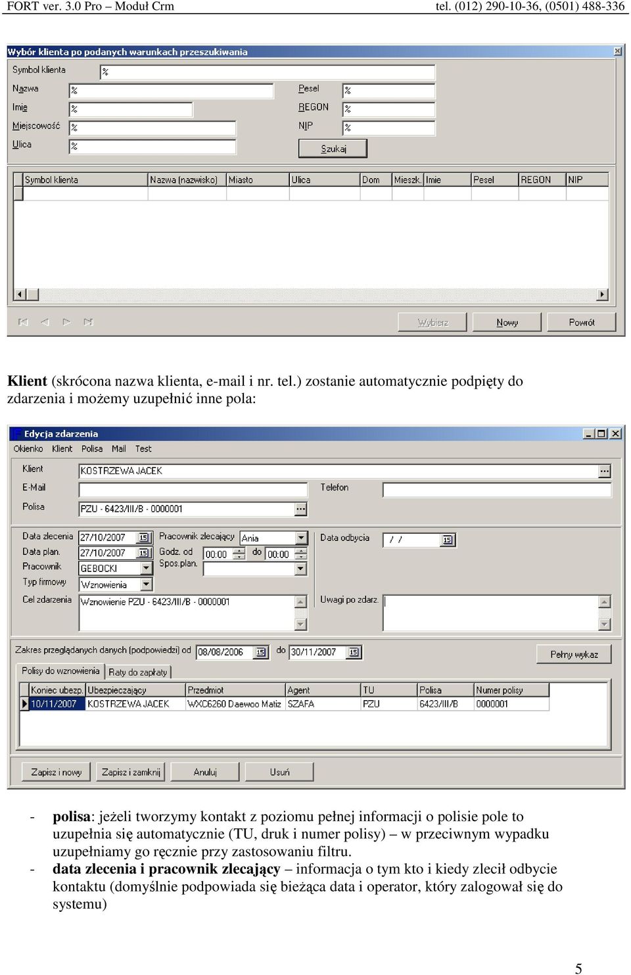Open the Mail menu
The image size is (631, 975).
119,449
